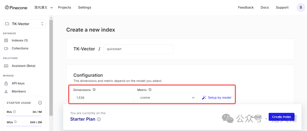Click the Dimensions info icon
Image resolution: width=307 pixels, height=131 pixels.
point(94,90)
